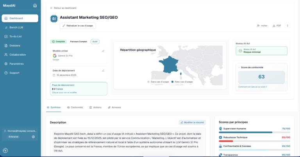The image size is (300, 157).
Task: Open the three-dot more options menu
Action: (287, 26)
